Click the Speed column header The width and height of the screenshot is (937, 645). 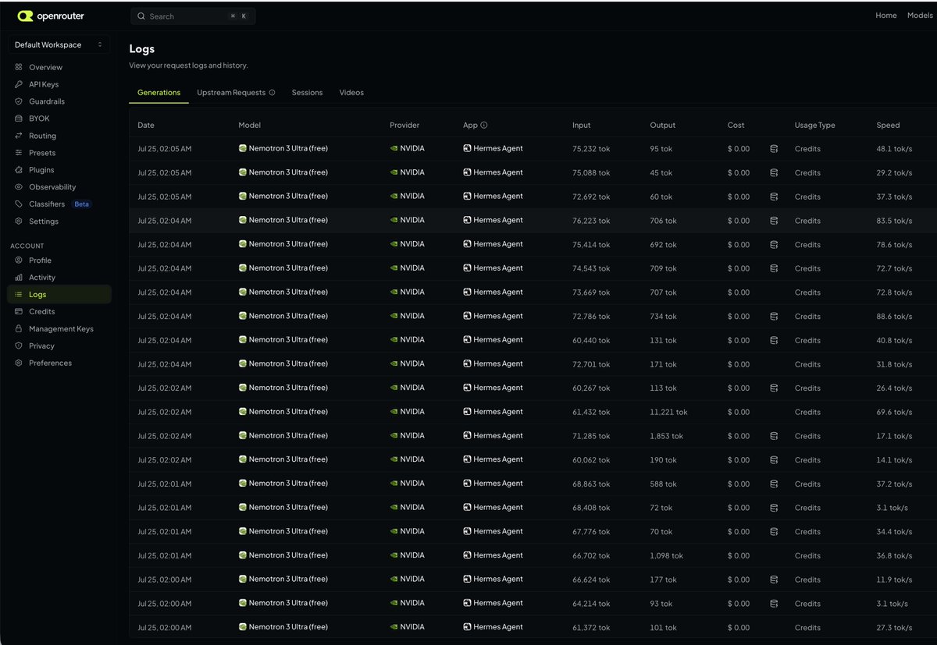point(888,125)
